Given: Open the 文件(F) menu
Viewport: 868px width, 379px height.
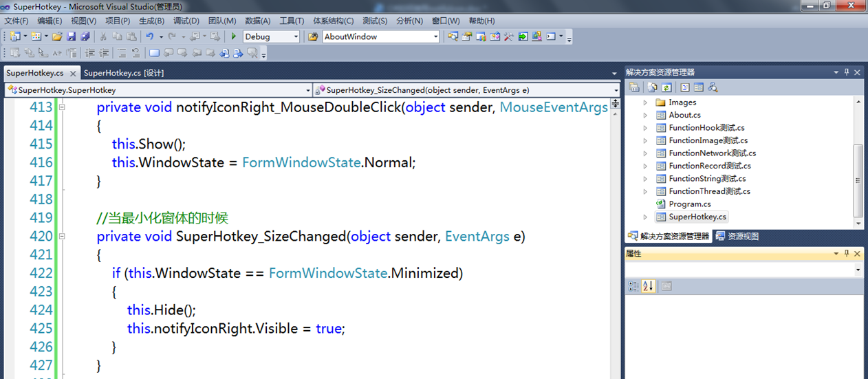Looking at the screenshot, I should click(x=16, y=21).
